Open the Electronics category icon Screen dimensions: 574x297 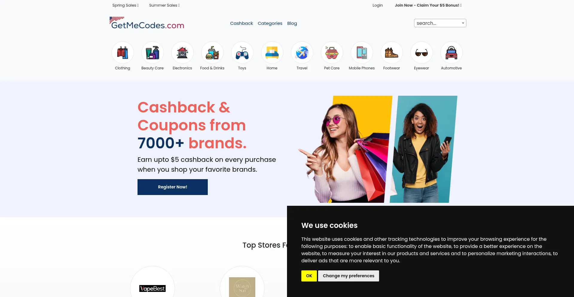182,53
